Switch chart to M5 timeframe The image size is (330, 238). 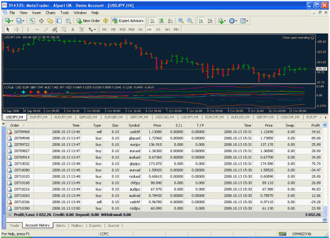[114, 29]
